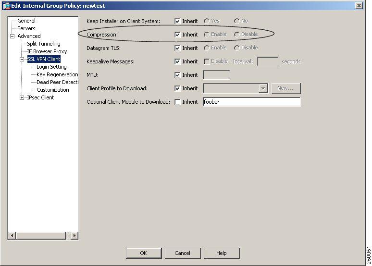
Task: Close the Edit Internal Group Policy dialog
Action: click(359, 6)
